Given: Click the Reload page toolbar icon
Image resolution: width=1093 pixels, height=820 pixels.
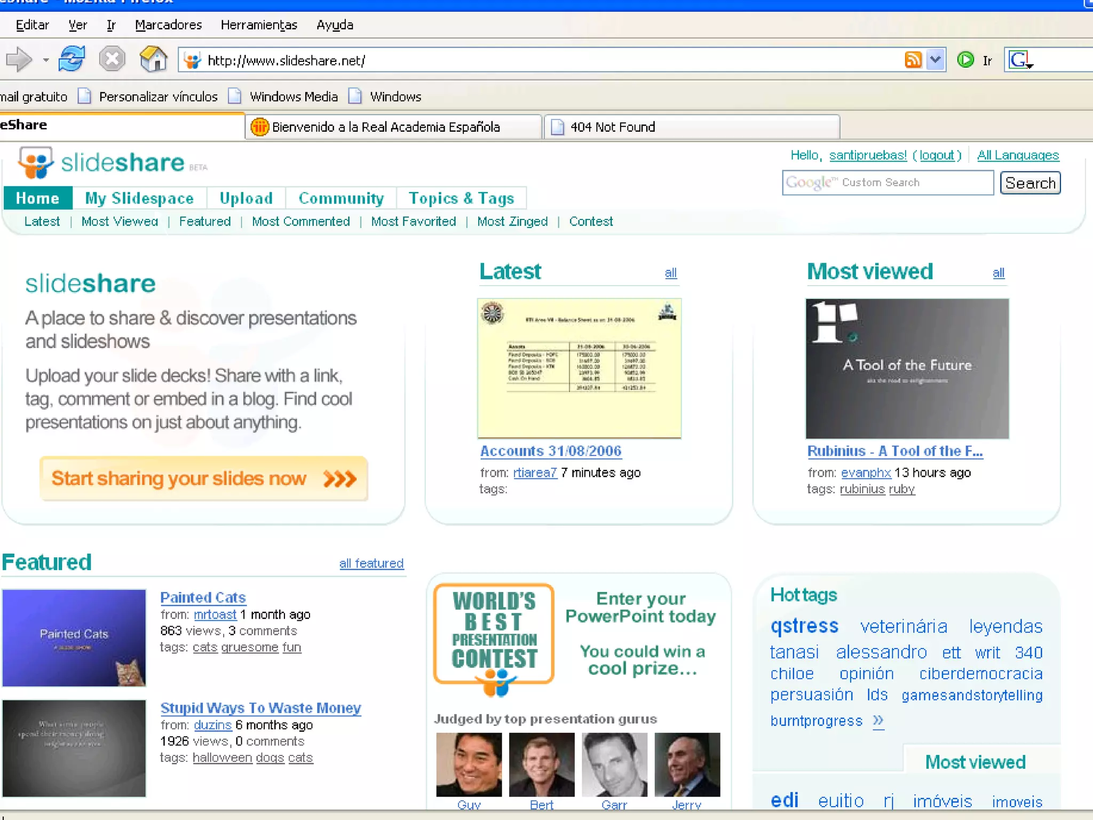Looking at the screenshot, I should 72,59.
